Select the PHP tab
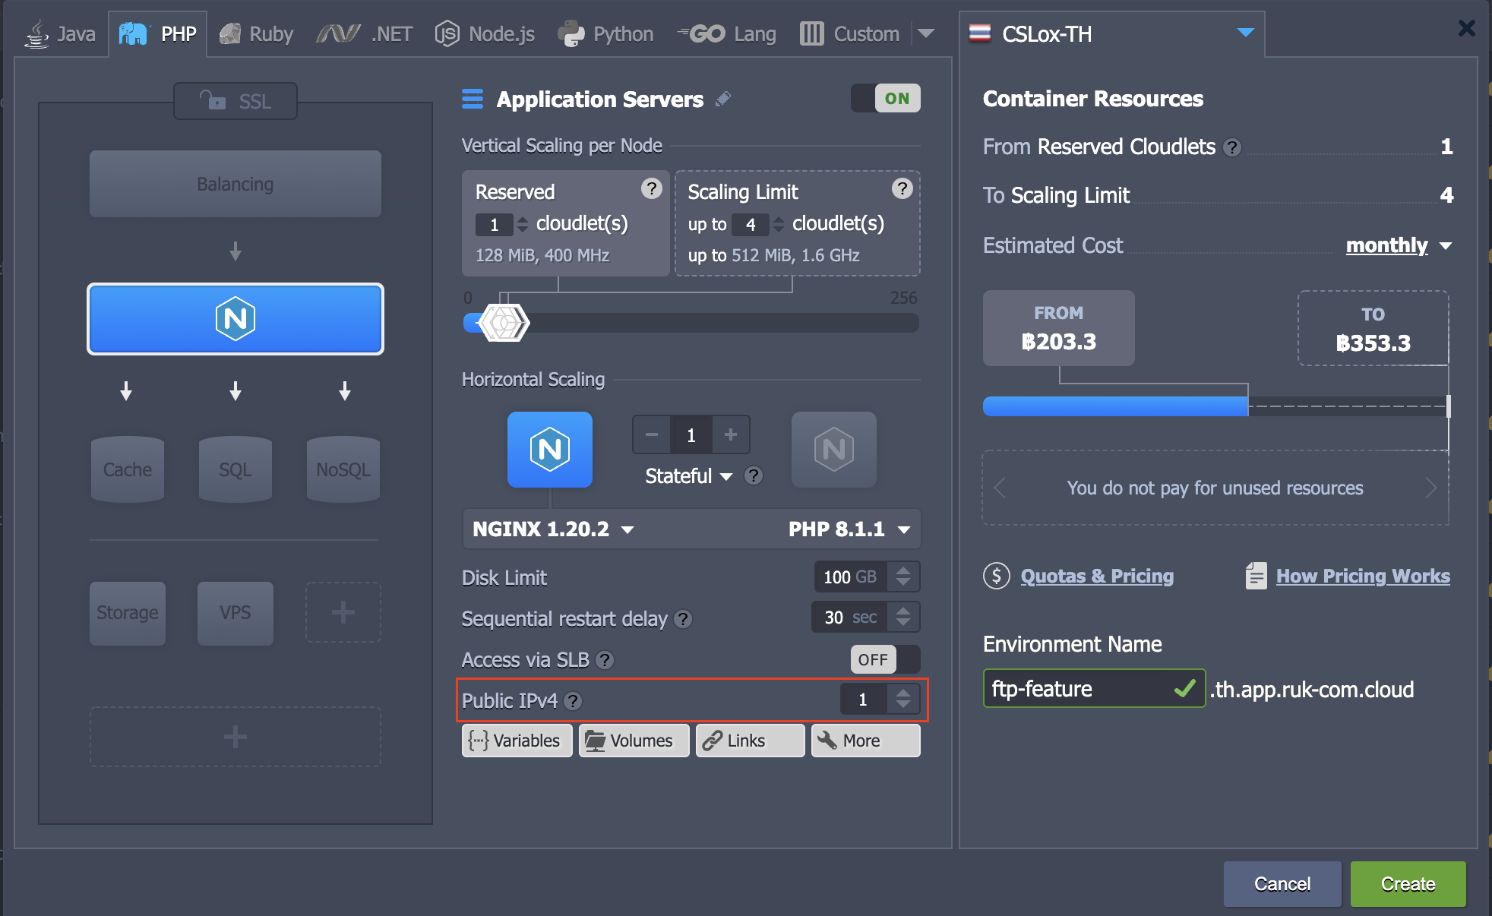 click(158, 34)
